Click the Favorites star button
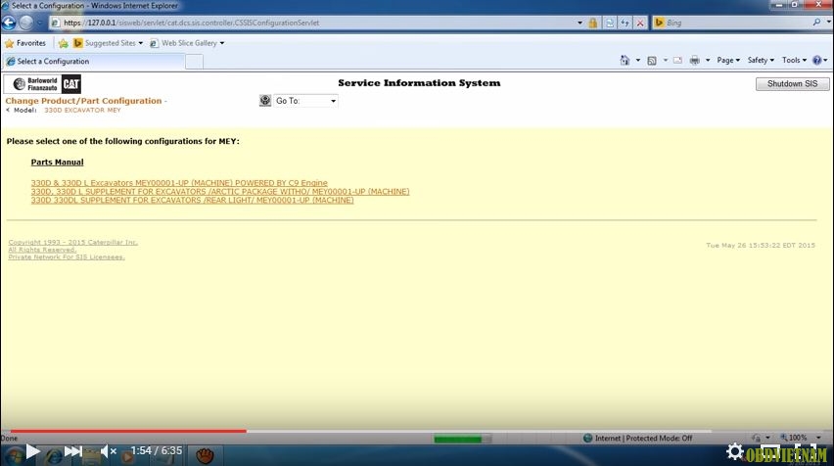Image resolution: width=834 pixels, height=466 pixels. point(25,43)
